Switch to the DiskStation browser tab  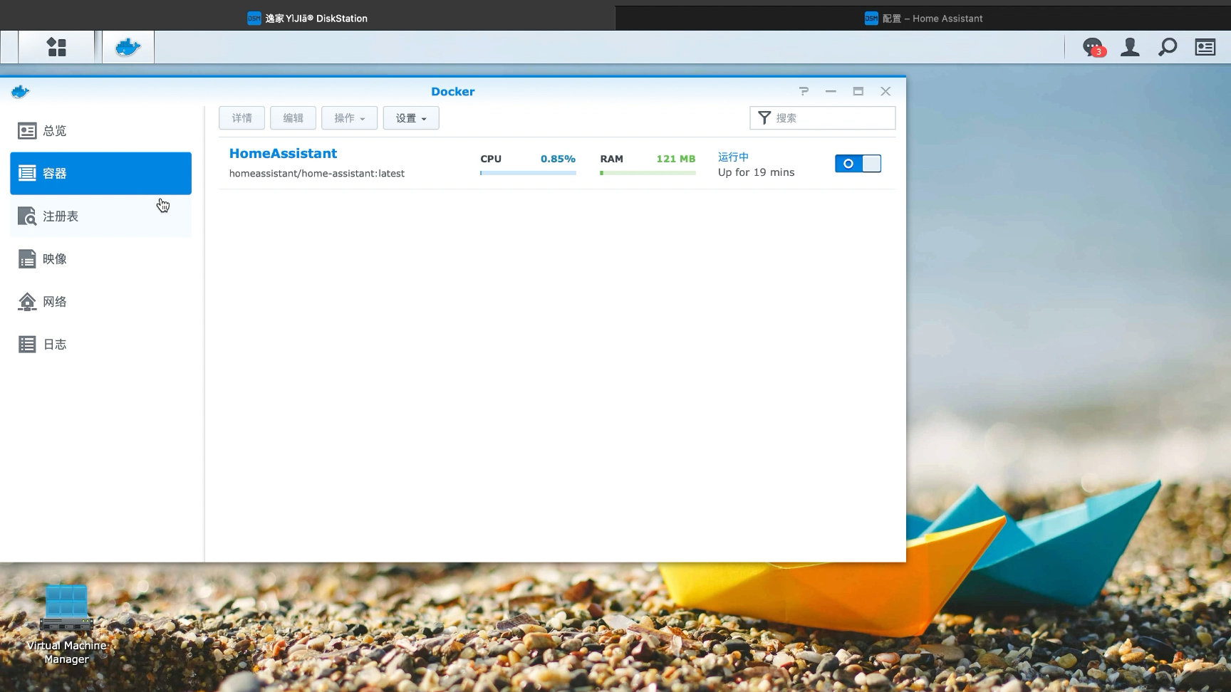(x=307, y=19)
